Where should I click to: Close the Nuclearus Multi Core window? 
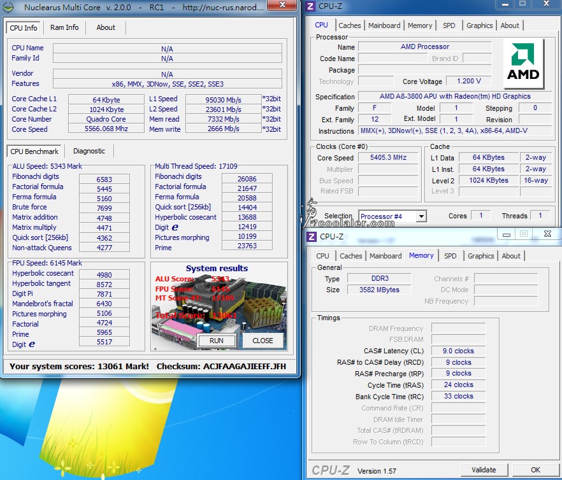point(282,4)
